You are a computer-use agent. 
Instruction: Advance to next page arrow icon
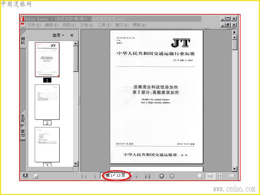point(137,176)
